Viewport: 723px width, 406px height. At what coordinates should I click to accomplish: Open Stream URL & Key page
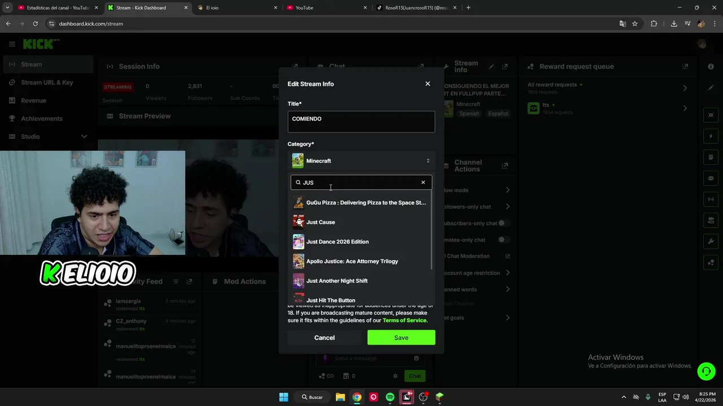(x=47, y=82)
